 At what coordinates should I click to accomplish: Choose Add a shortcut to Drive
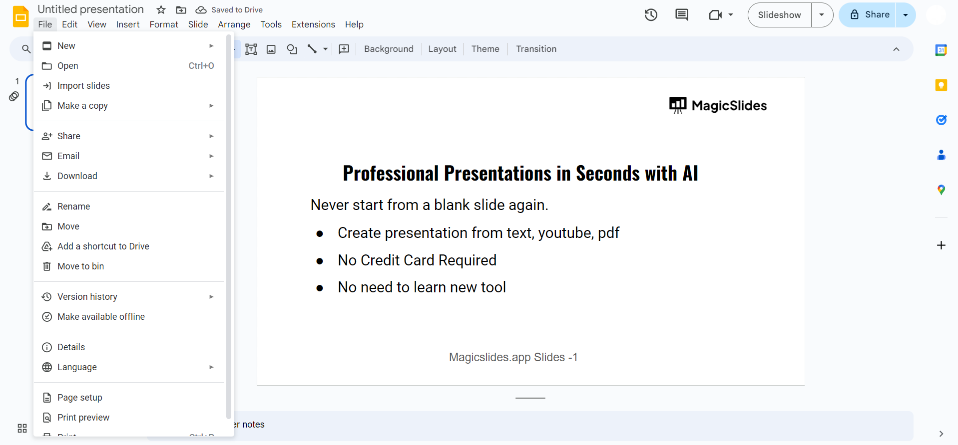coord(129,246)
